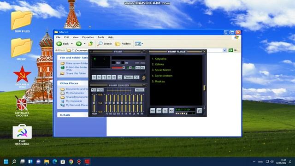Click Winamp lightning bolt logo
295x166 pixels.
pos(144,77)
